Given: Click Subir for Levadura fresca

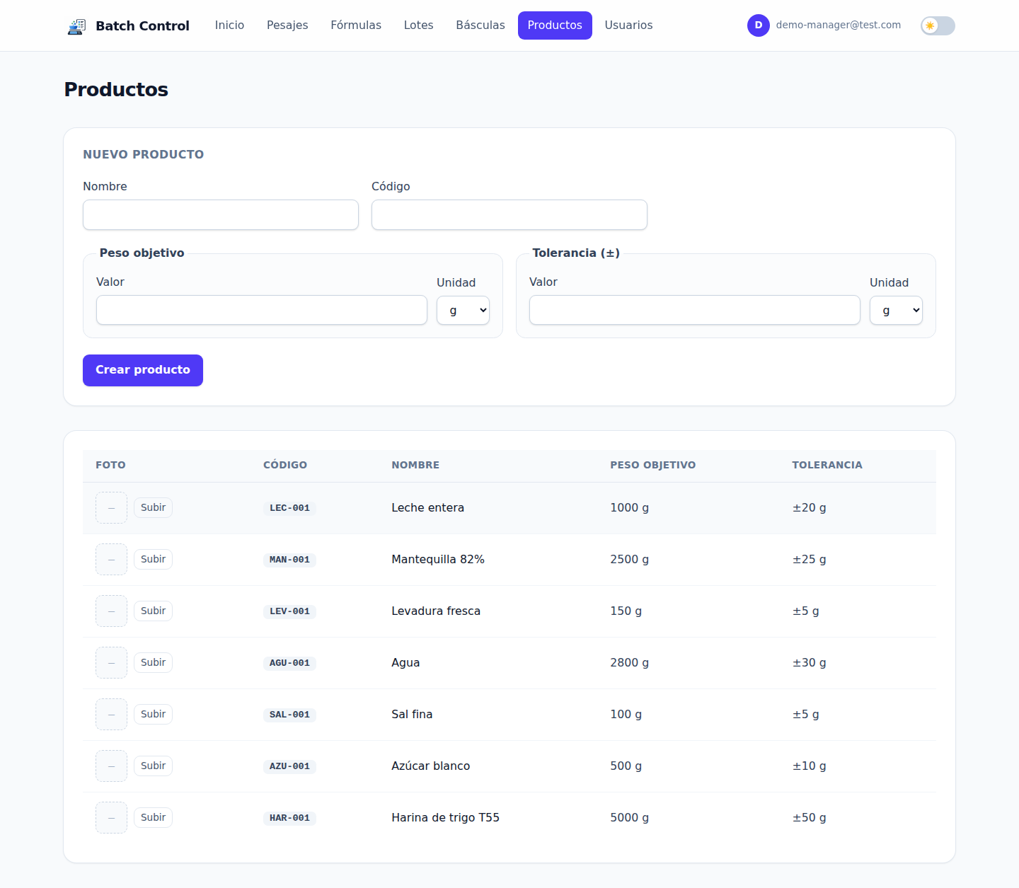Looking at the screenshot, I should [x=153, y=611].
